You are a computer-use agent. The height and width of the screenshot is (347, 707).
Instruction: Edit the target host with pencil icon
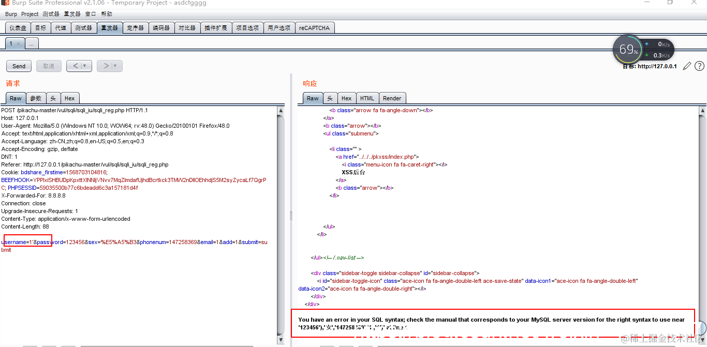coord(687,66)
